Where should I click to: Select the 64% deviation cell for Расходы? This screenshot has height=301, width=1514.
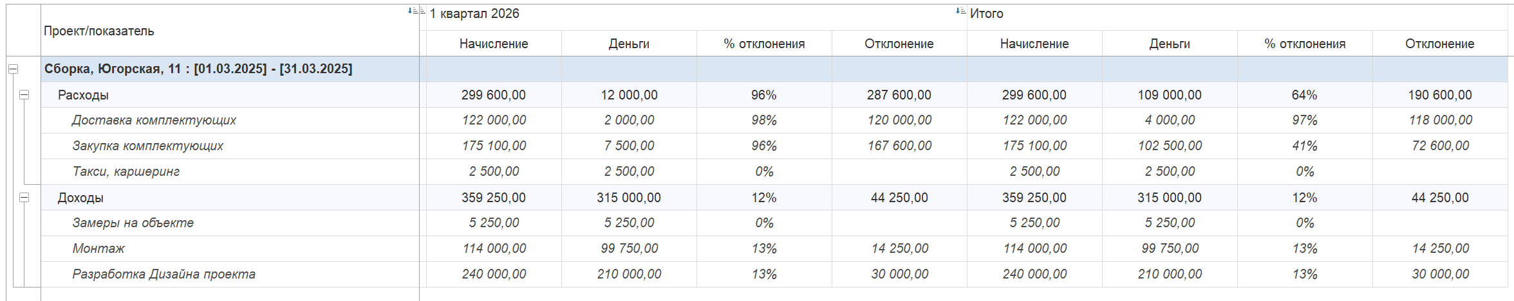click(1305, 95)
